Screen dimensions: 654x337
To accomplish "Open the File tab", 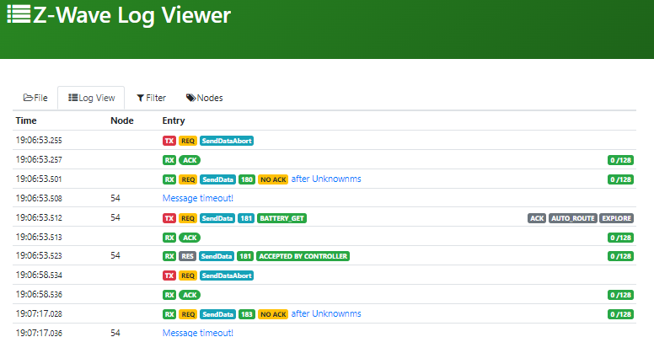I will [35, 98].
